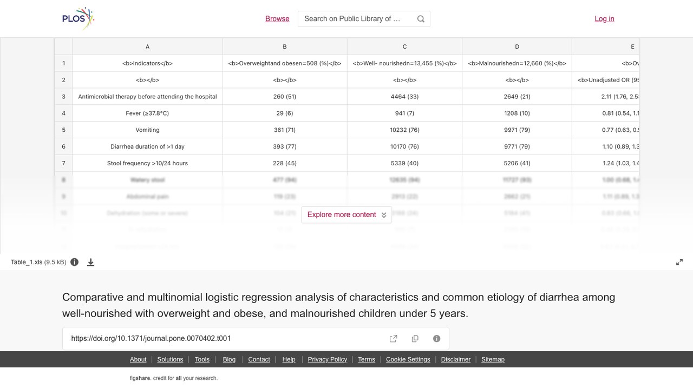Open the About footer link
This screenshot has width=693, height=389.
coord(138,359)
